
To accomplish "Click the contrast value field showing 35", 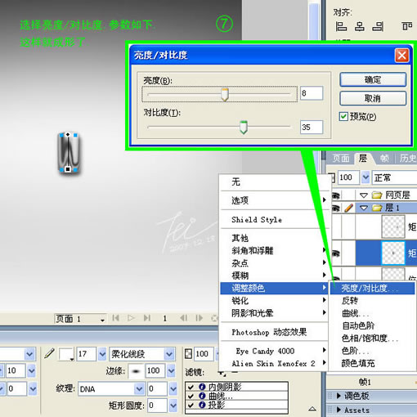I will click(312, 127).
